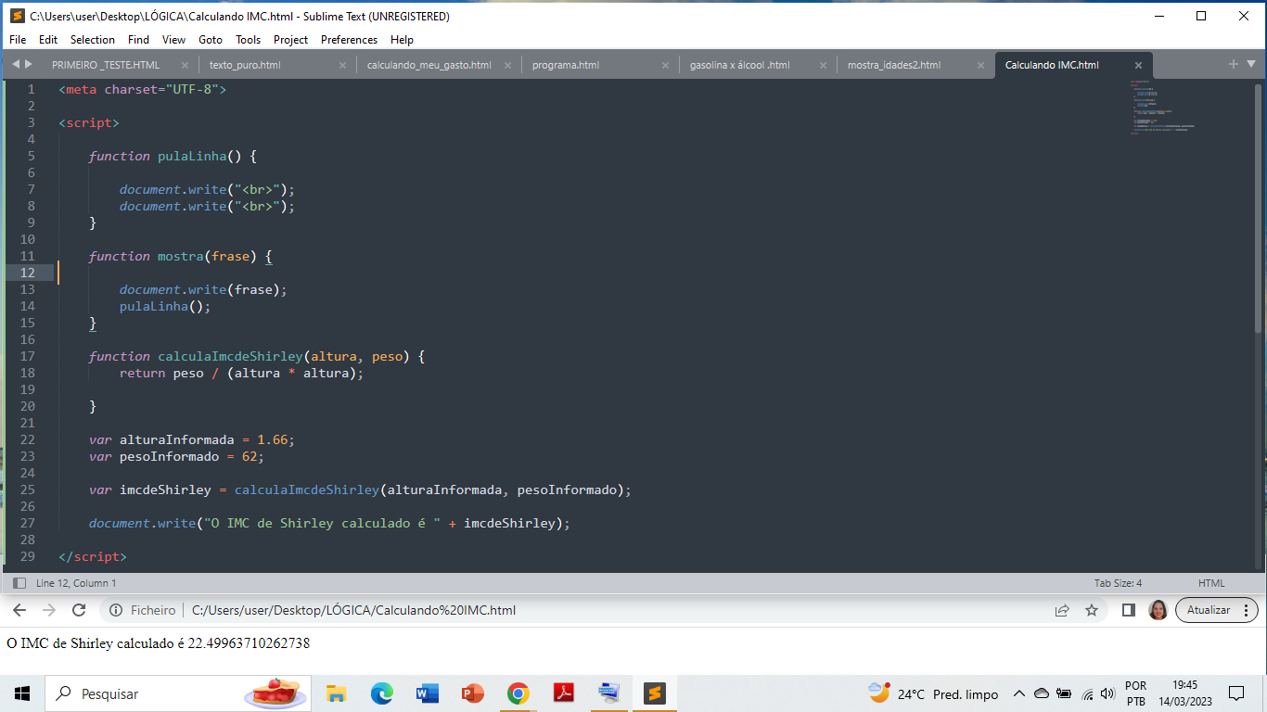Open the browser profile avatar
This screenshot has height=712, width=1267.
(x=1158, y=610)
